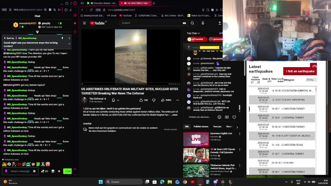Unpin the pinned Kick chat message

62,38
